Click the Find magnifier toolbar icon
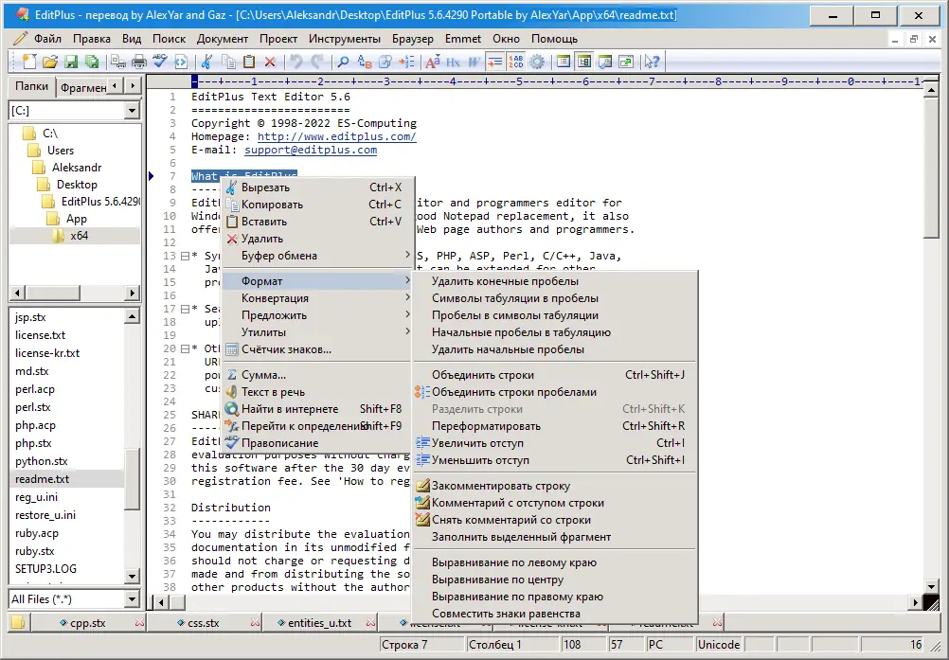Viewport: 949px width, 660px height. [343, 62]
